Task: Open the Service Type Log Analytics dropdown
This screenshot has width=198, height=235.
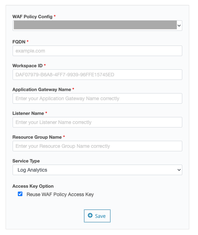Action: [x=97, y=170]
